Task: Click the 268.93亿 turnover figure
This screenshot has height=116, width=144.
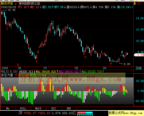Action: [x=69, y=113]
